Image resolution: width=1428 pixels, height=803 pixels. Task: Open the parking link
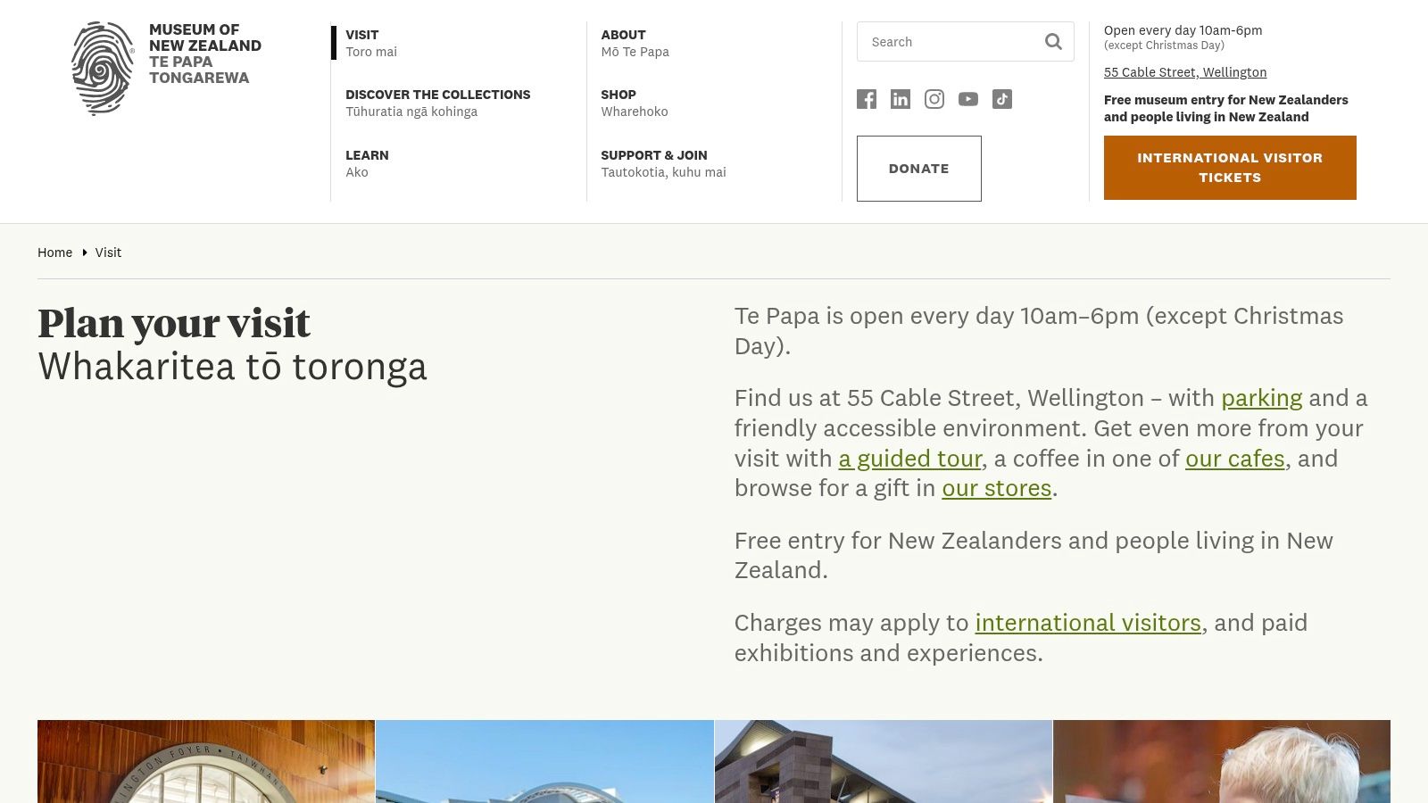pyautogui.click(x=1261, y=398)
